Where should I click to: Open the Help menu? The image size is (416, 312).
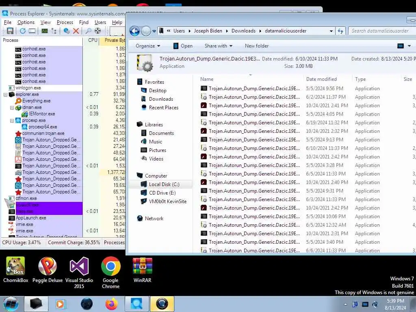[x=117, y=22]
